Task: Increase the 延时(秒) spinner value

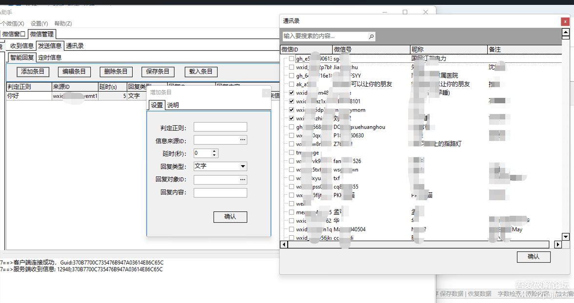Action: (x=215, y=151)
